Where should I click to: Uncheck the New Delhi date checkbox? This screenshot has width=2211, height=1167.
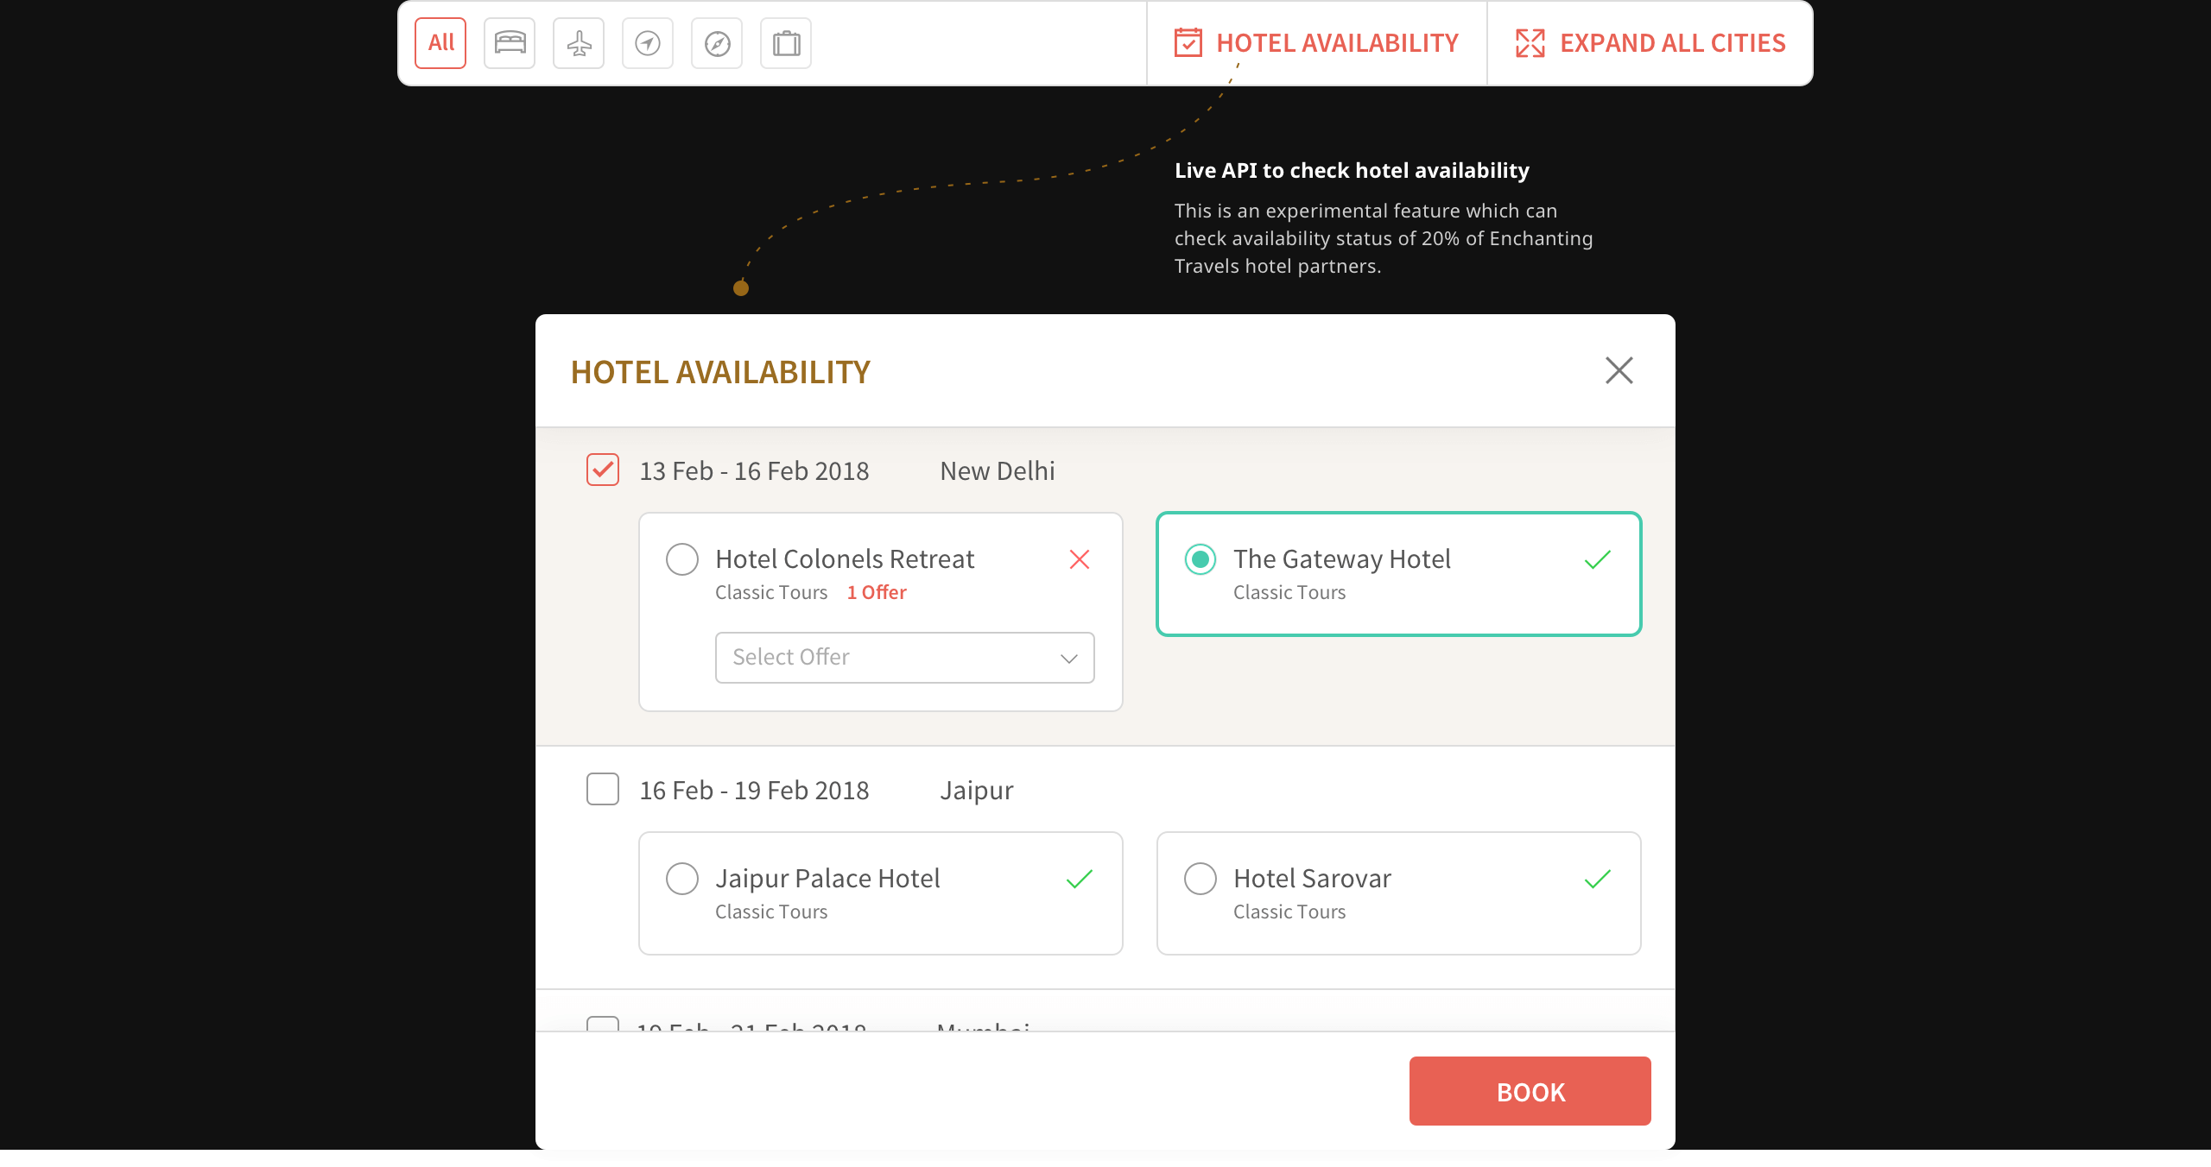tap(603, 470)
